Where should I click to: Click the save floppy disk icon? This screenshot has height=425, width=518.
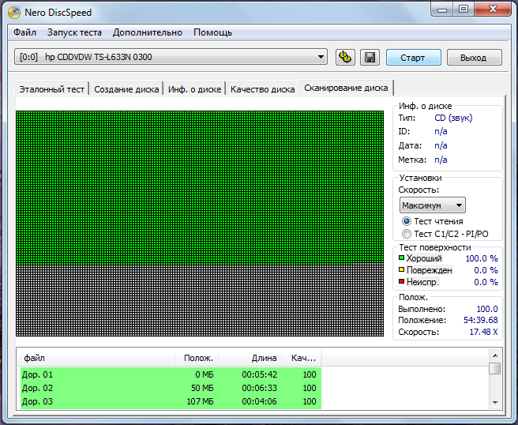(370, 57)
